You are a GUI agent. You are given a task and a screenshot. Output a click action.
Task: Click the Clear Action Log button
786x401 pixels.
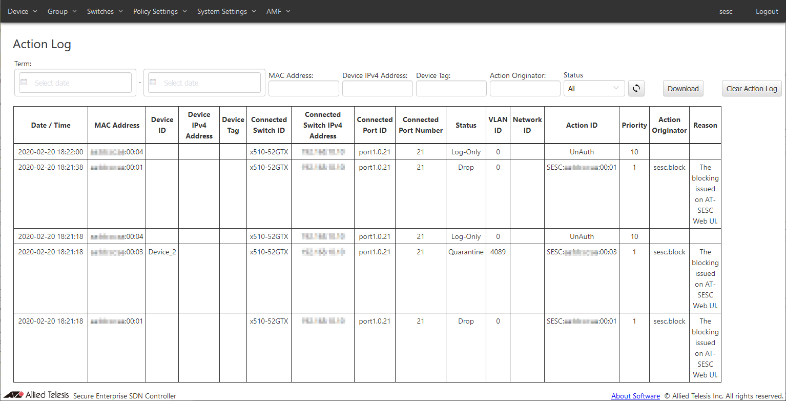coord(751,88)
